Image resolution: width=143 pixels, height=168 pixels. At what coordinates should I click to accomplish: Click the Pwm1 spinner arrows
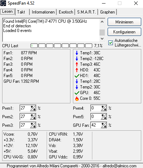(33, 108)
